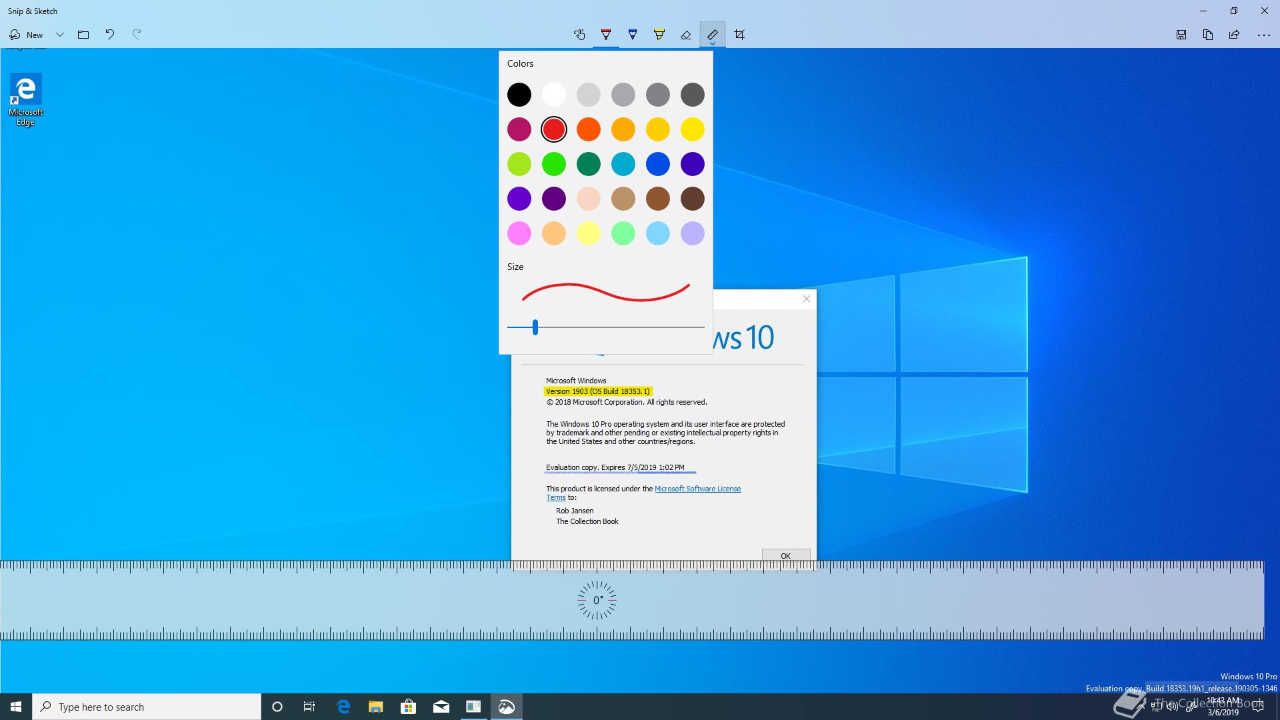The width and height of the screenshot is (1280, 720).
Task: Undo the last action
Action: tap(110, 35)
